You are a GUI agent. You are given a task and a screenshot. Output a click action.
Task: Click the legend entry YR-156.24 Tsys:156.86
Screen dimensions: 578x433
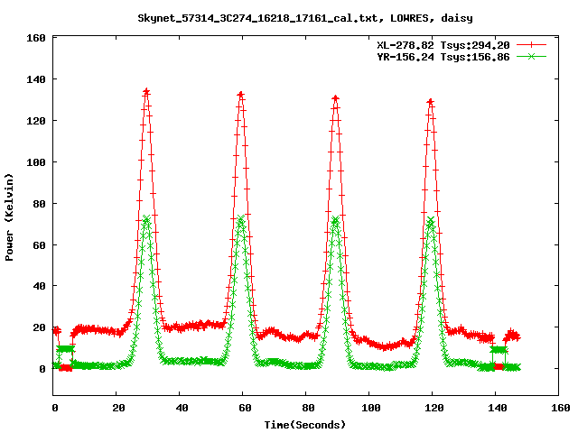443,57
